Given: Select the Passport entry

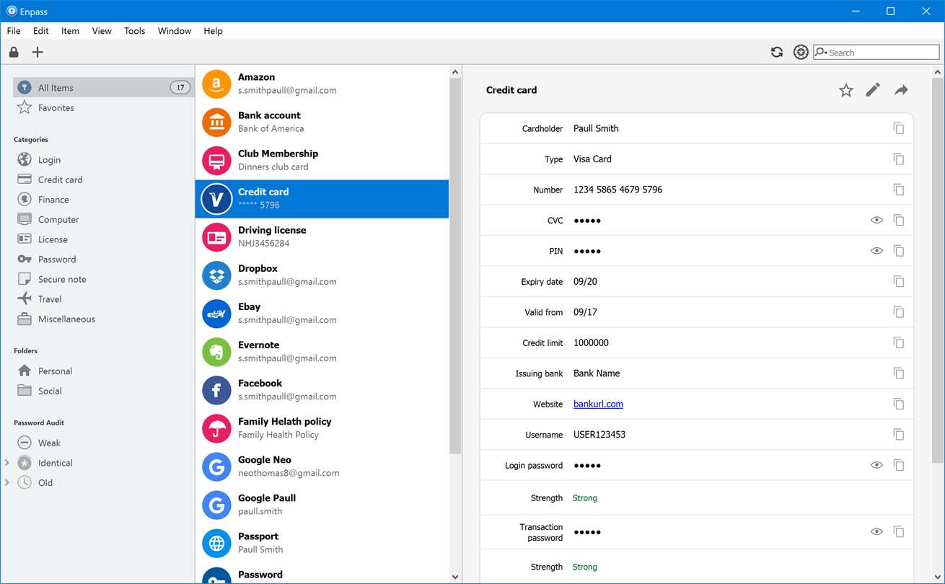Looking at the screenshot, I should point(322,543).
